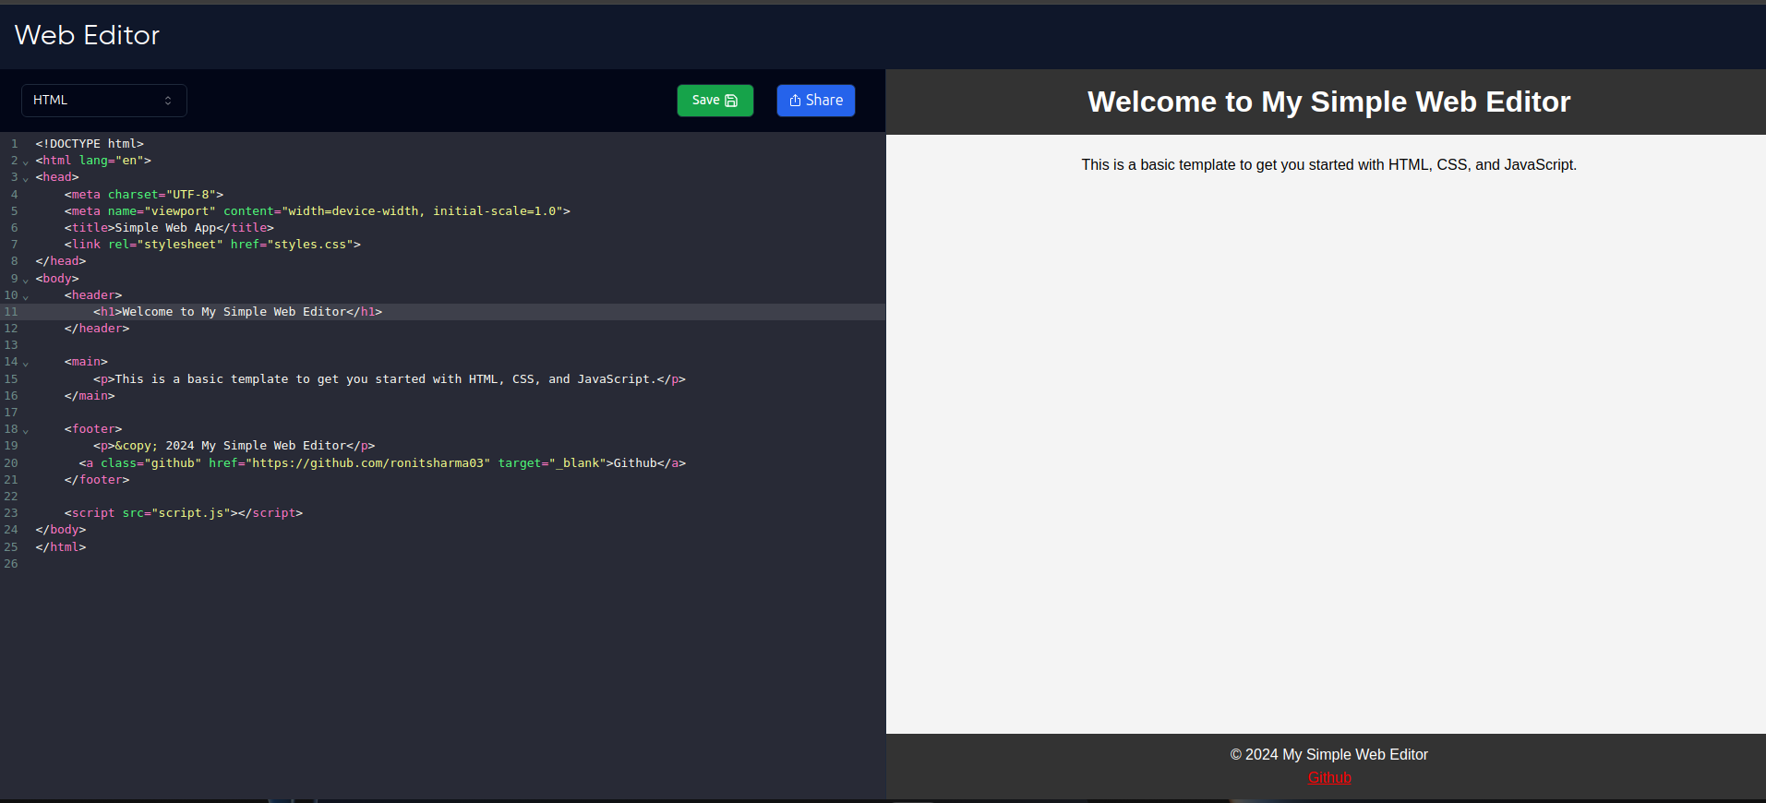Click the closing footer tag line
Viewport: 1766px width, 803px height.
coord(97,480)
